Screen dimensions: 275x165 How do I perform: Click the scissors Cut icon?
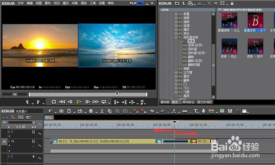coord(102,111)
